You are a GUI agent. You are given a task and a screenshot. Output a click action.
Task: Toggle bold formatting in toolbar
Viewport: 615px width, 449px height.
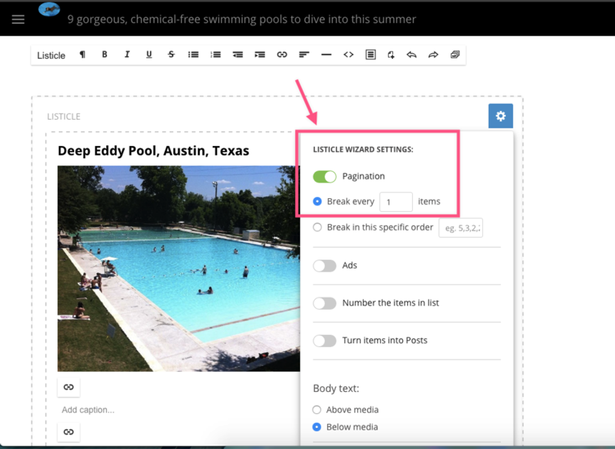click(105, 55)
